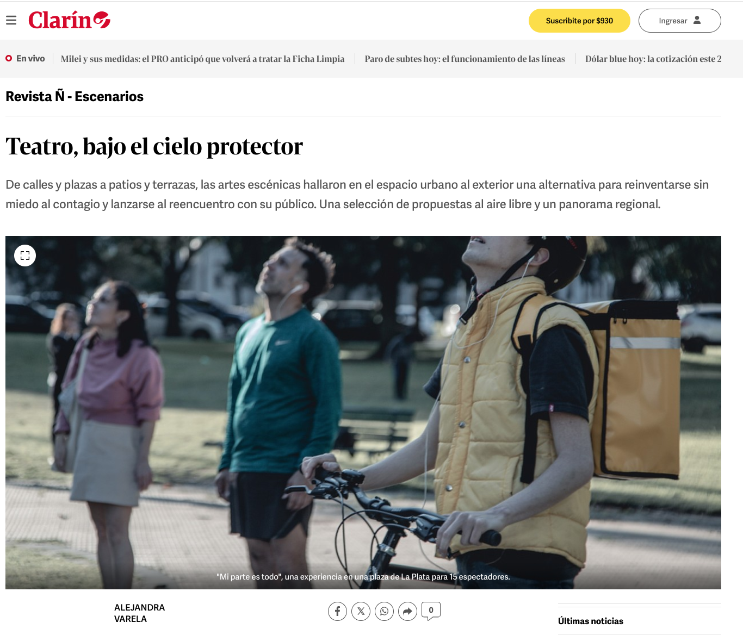Share article on Facebook
The width and height of the screenshot is (743, 635).
pos(337,611)
